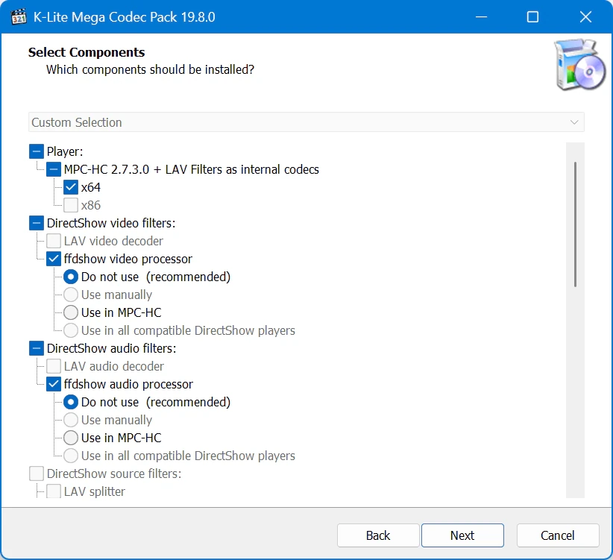This screenshot has width=613, height=560.
Task: Minimize the K-Lite installer window
Action: (481, 17)
